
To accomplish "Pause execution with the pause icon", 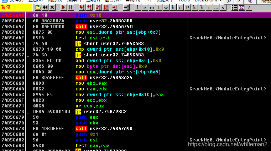I will 71,7.
